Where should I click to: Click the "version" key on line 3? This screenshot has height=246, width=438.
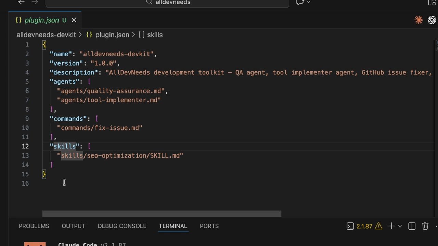(67, 63)
